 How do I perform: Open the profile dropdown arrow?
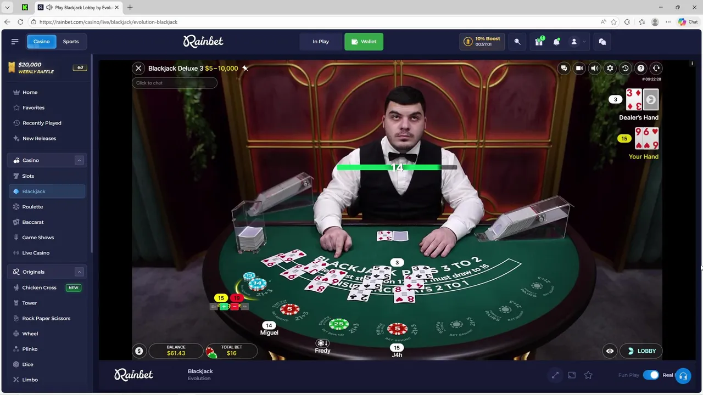click(584, 42)
